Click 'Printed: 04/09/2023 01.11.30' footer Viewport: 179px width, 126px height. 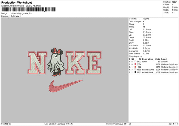(x=119, y=124)
